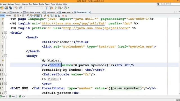Image resolution: width=180 pixels, height=101 pixels.
Task: Toggle Bookmark on current line
Action: click(51, 15)
